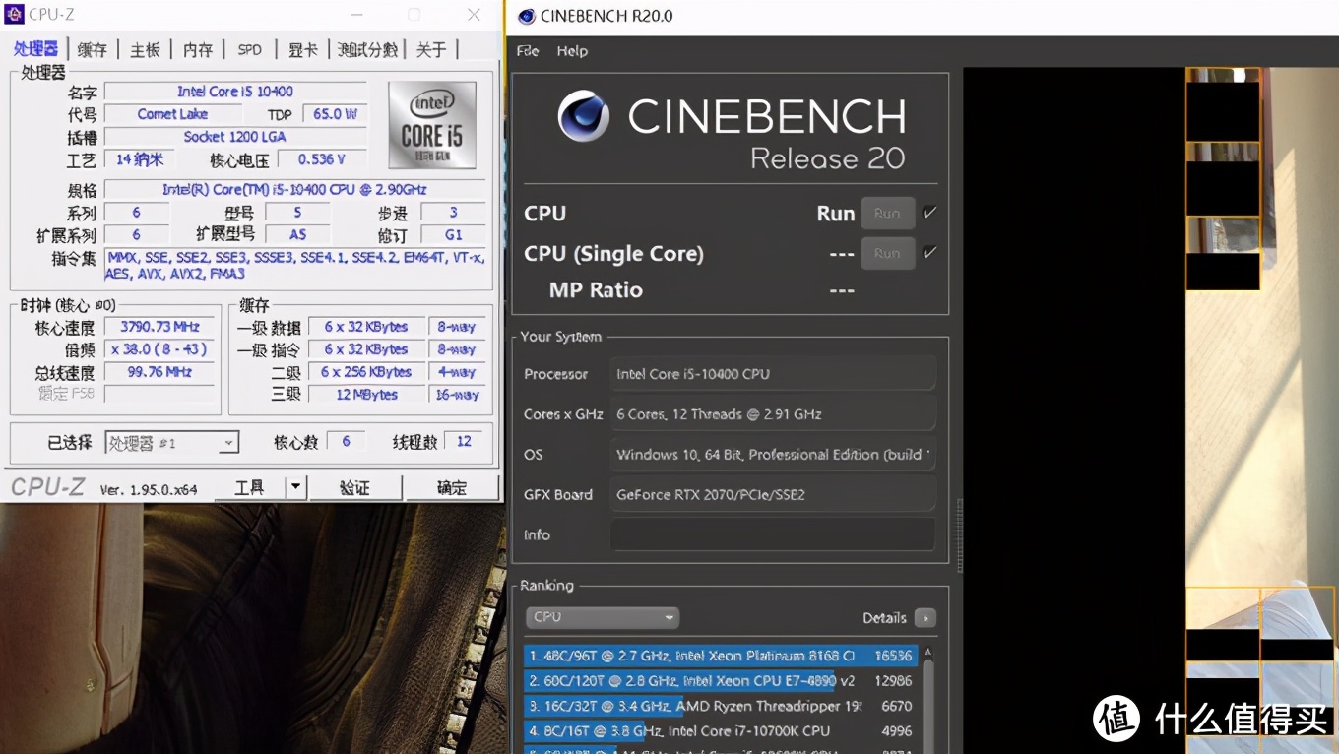Click the OS field showing Windows 10
This screenshot has height=754, width=1339.
pyautogui.click(x=772, y=455)
